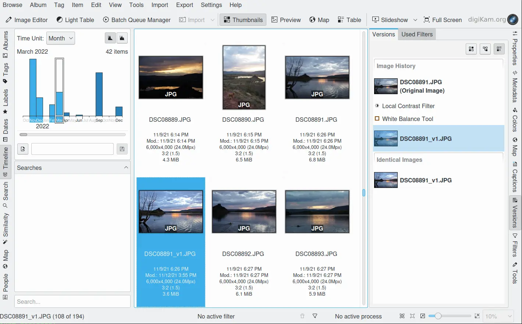Start the Slideshow
Viewport: 522px width, 324px height.
point(390,20)
